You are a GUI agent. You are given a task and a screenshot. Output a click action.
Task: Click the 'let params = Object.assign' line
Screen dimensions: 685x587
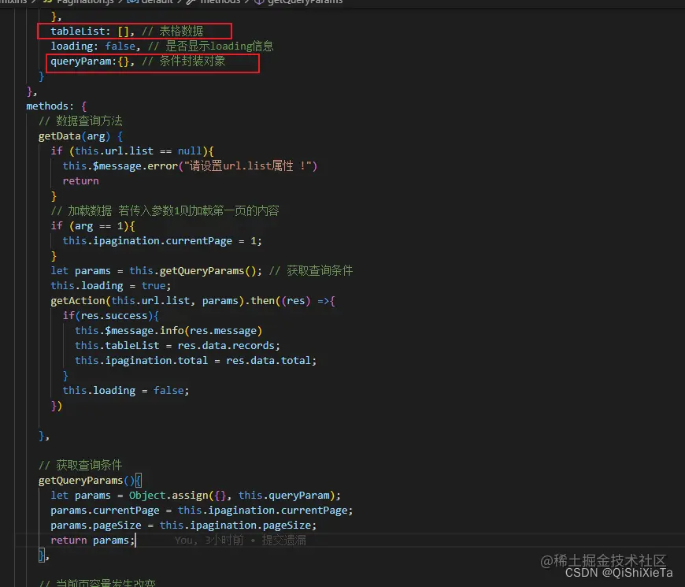pos(195,496)
